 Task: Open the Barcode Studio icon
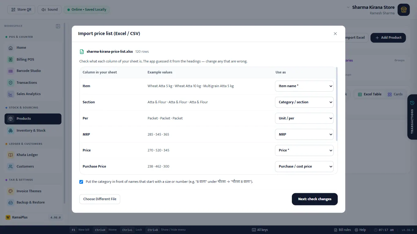pos(11,71)
